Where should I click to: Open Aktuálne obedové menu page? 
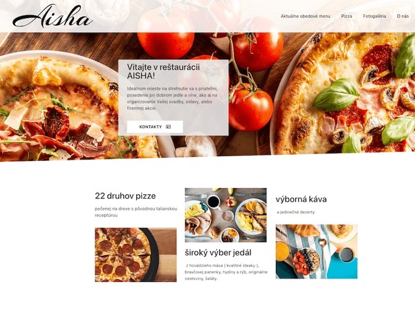pyautogui.click(x=305, y=16)
